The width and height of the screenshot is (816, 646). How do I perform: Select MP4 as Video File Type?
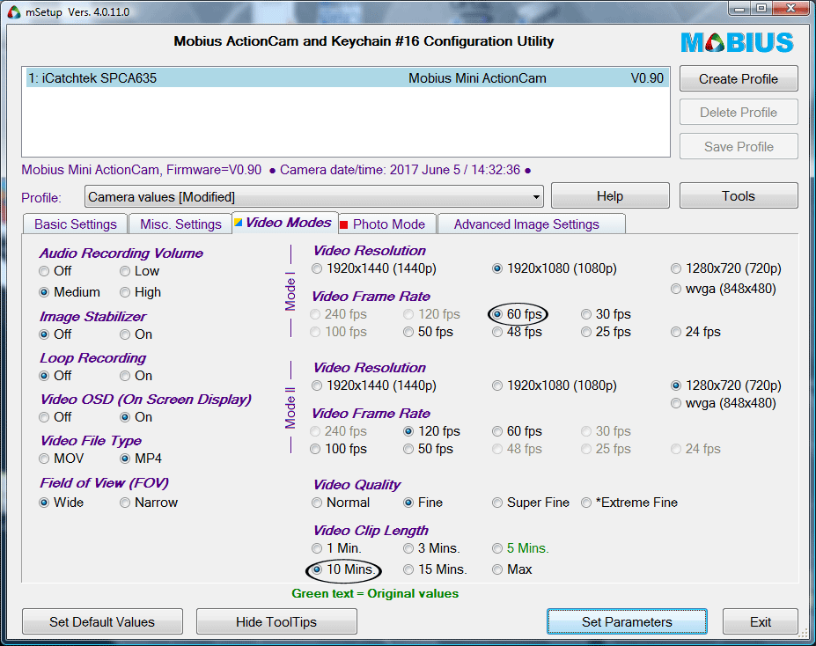141,459
